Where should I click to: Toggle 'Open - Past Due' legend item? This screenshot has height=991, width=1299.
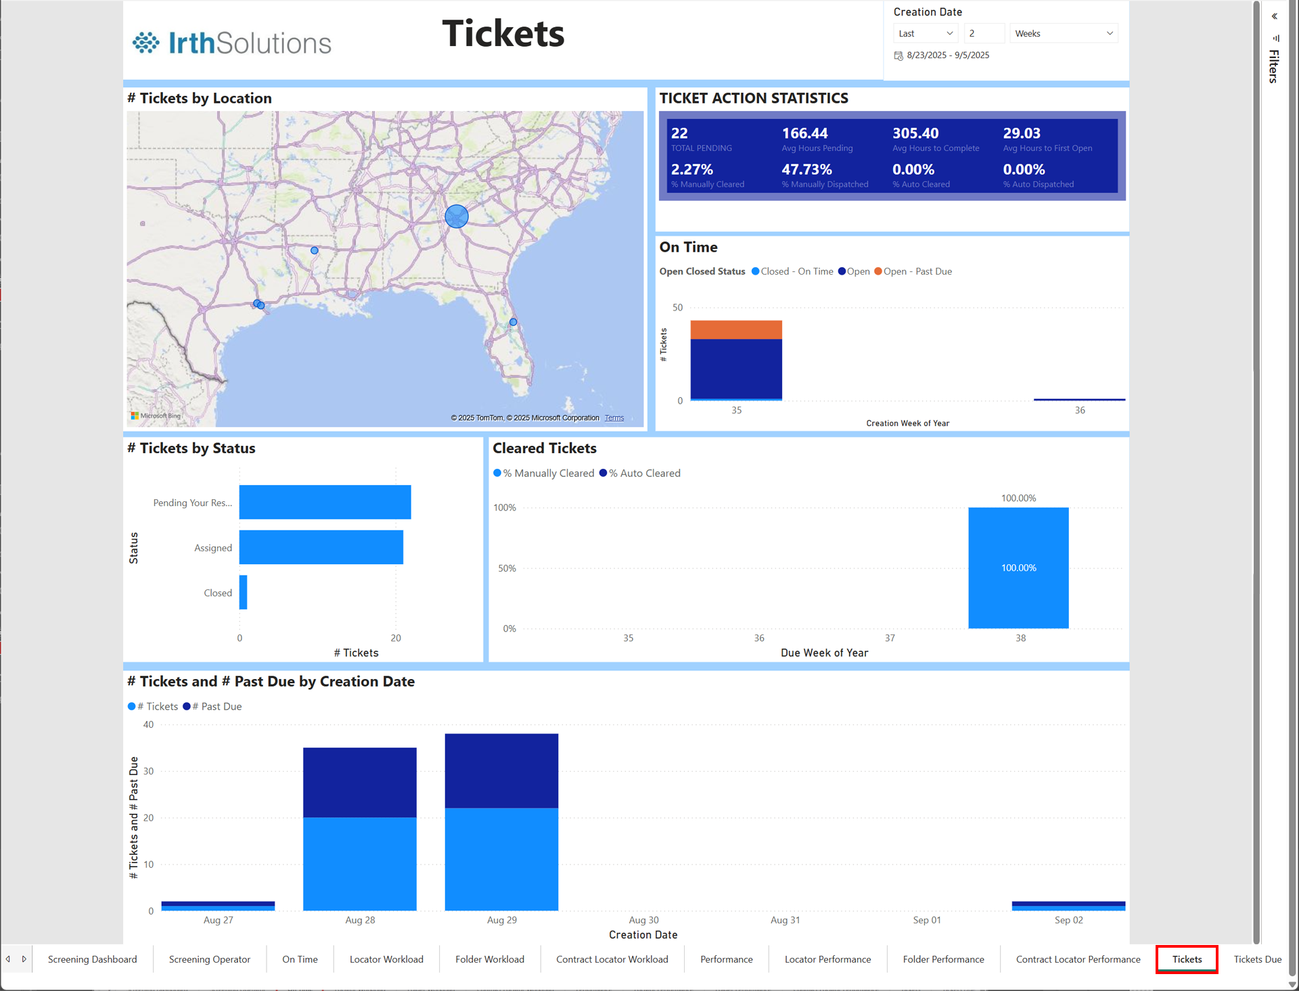tap(913, 271)
